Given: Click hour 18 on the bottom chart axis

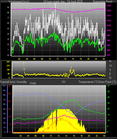Looking at the screenshot, I should click(x=81, y=136).
